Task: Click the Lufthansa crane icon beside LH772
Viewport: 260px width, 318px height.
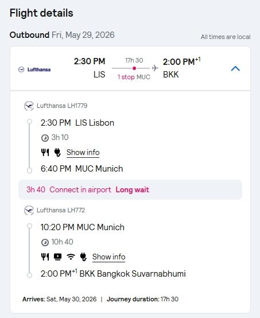Action: coord(29,210)
